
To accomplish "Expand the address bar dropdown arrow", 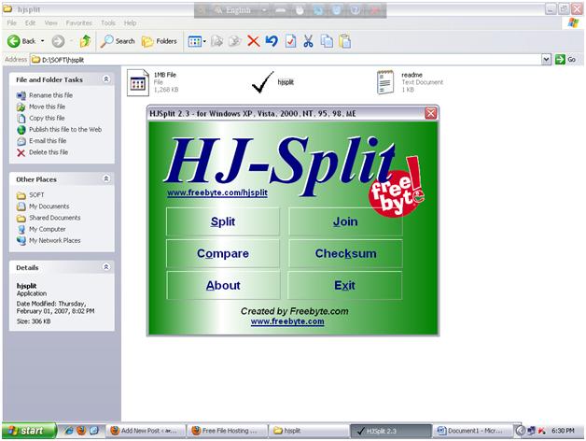I will 546,60.
